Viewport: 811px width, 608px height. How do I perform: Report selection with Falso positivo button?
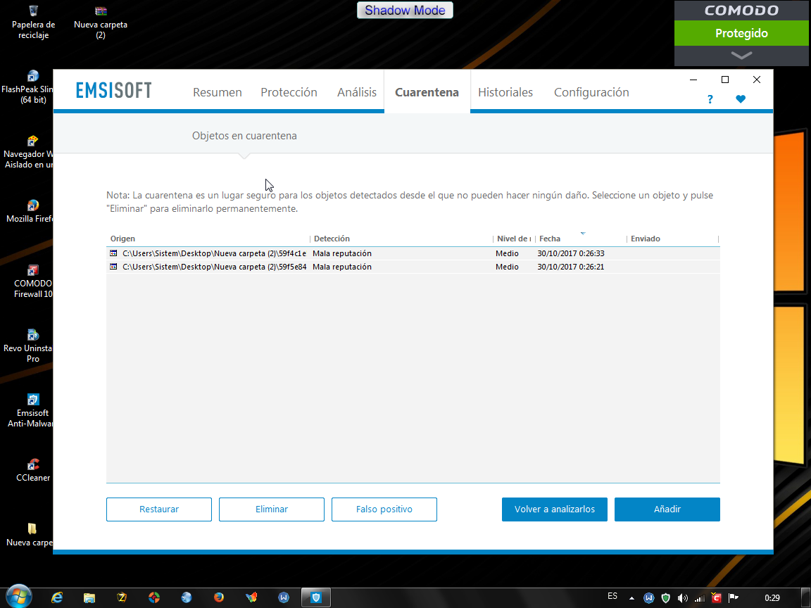click(x=384, y=509)
